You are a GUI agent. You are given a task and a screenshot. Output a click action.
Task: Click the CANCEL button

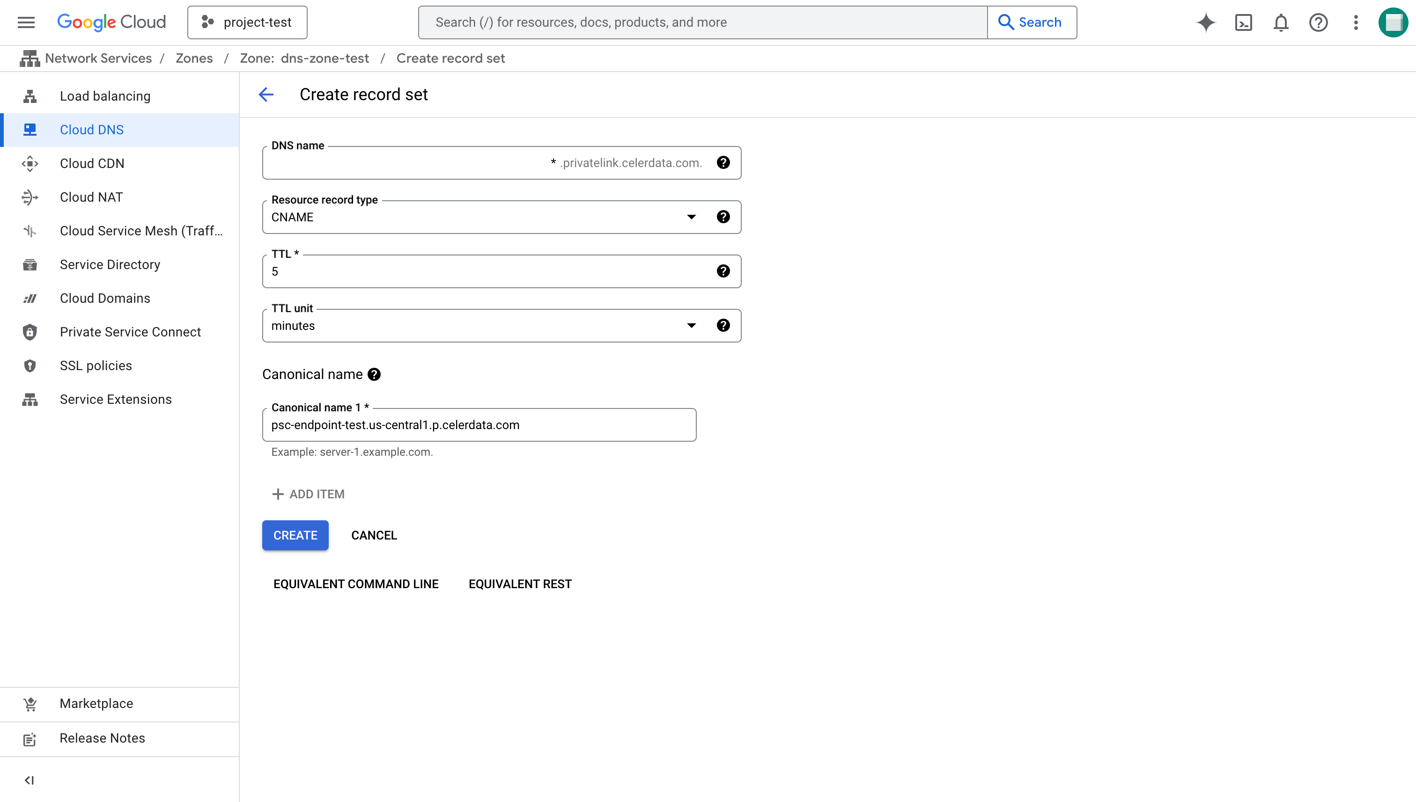(374, 535)
